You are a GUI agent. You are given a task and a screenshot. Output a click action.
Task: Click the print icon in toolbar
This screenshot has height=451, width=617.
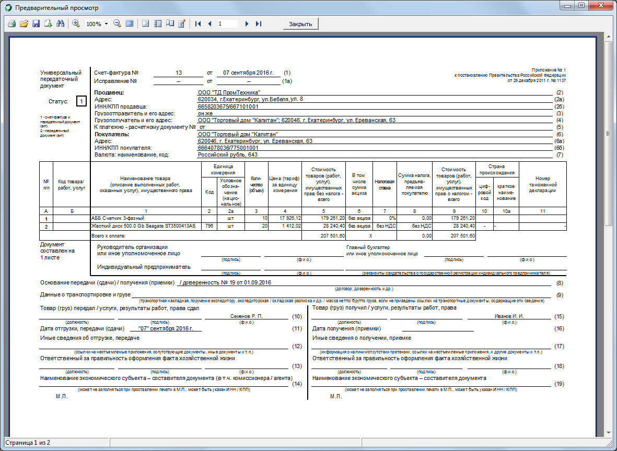[12, 23]
